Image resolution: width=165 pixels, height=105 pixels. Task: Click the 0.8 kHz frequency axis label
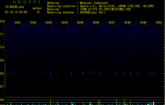coord(2,73)
